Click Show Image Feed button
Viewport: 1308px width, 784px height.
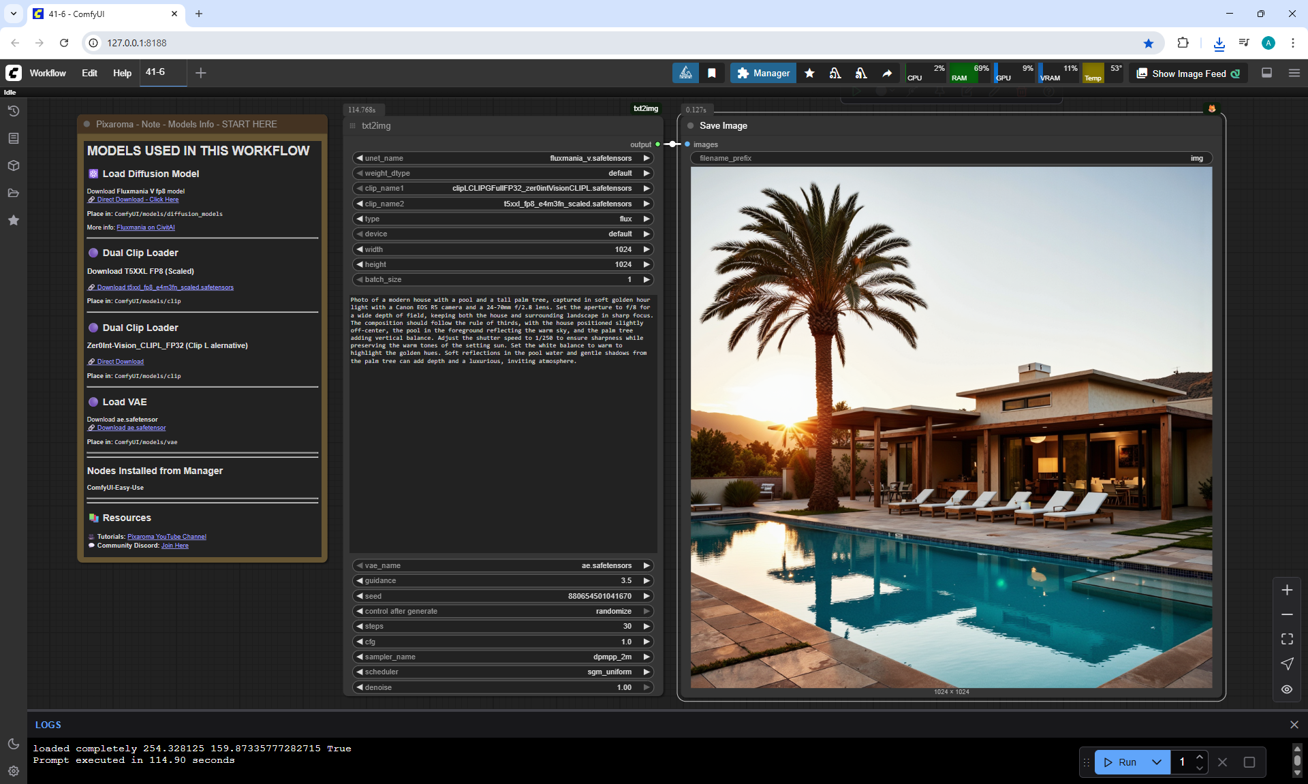1188,74
